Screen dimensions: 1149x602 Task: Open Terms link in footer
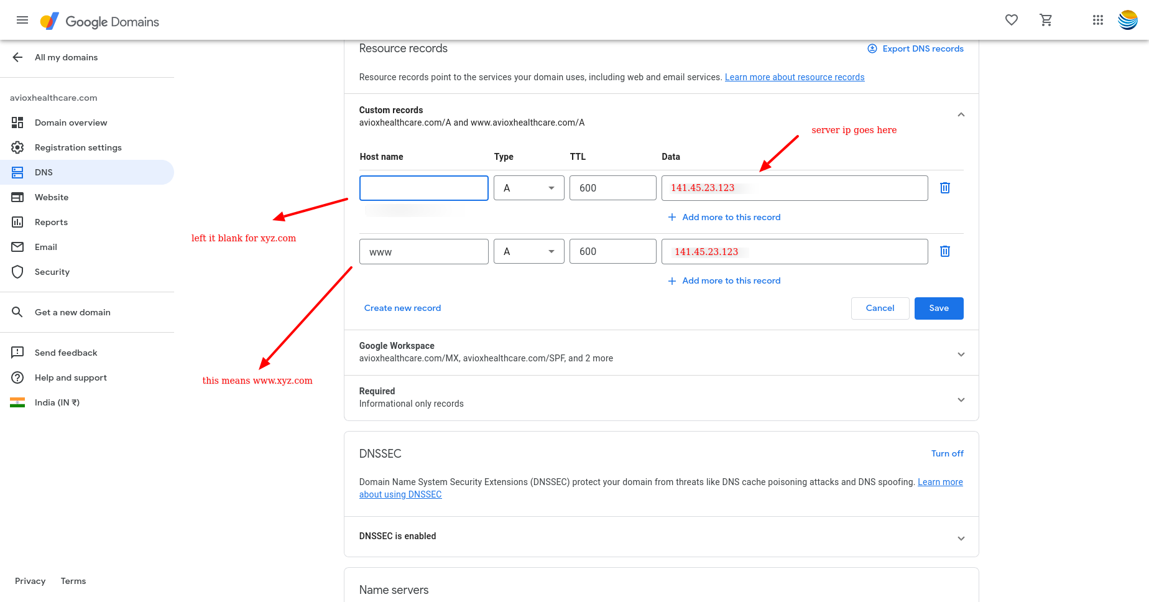coord(73,581)
